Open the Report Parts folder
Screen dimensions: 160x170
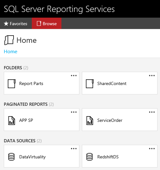pos(42,83)
